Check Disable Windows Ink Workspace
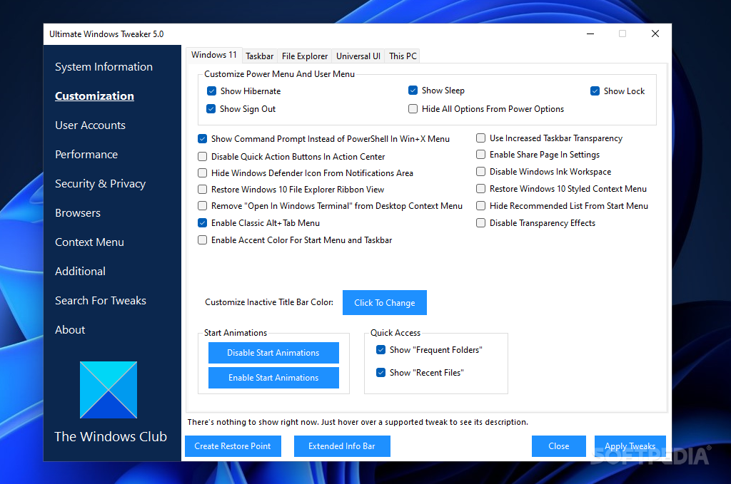The image size is (731, 484). click(x=480, y=172)
